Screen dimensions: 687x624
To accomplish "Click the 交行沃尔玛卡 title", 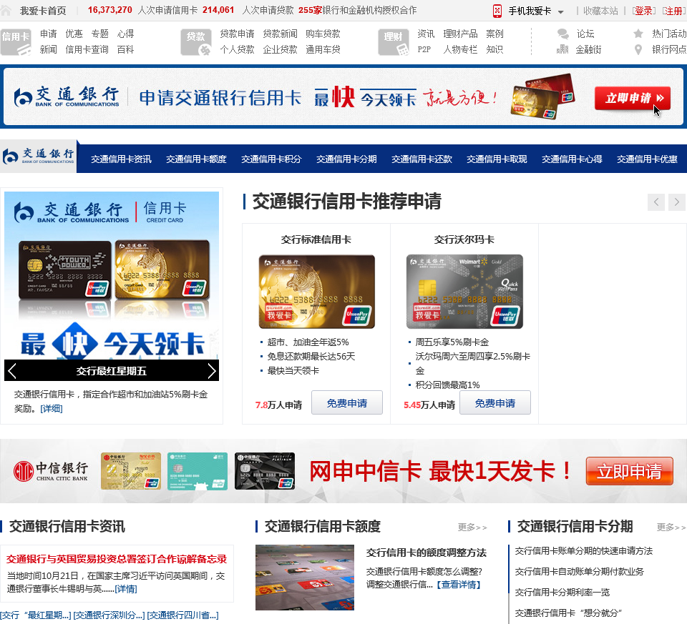I will click(x=464, y=239).
